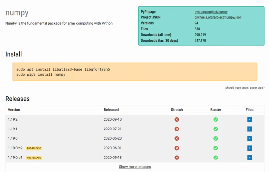Open the pypi.org/project/numpy link
The height and width of the screenshot is (172, 269).
pyautogui.click(x=211, y=12)
